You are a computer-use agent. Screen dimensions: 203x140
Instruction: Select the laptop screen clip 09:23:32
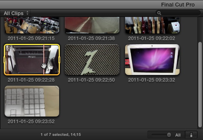pos(152,60)
